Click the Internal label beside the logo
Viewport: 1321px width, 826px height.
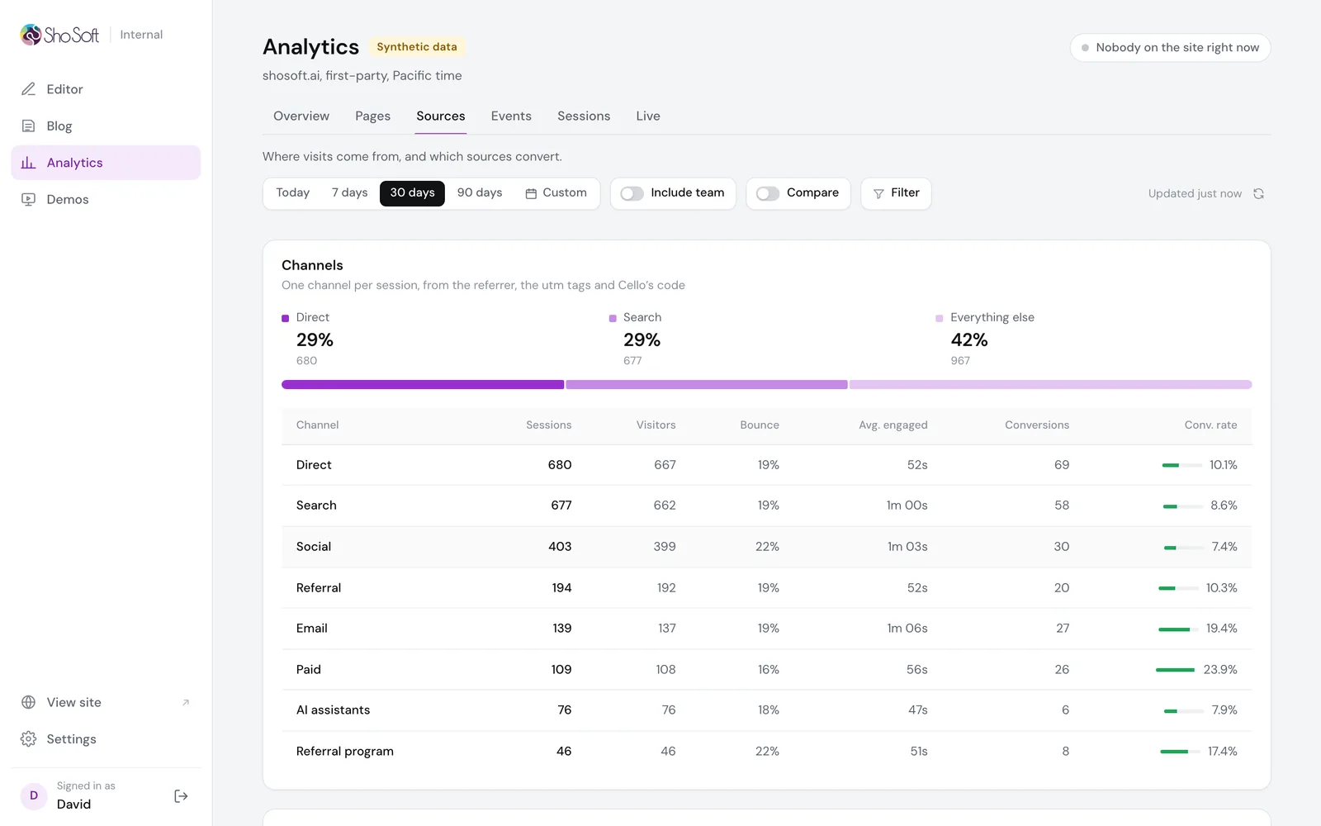point(141,35)
